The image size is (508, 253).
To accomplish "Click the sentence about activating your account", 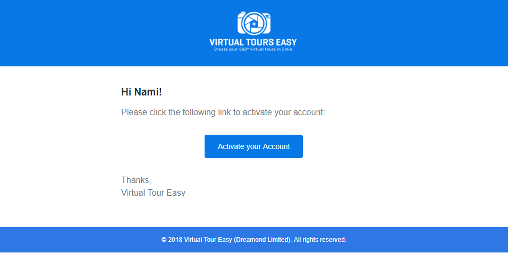I will click(x=223, y=112).
